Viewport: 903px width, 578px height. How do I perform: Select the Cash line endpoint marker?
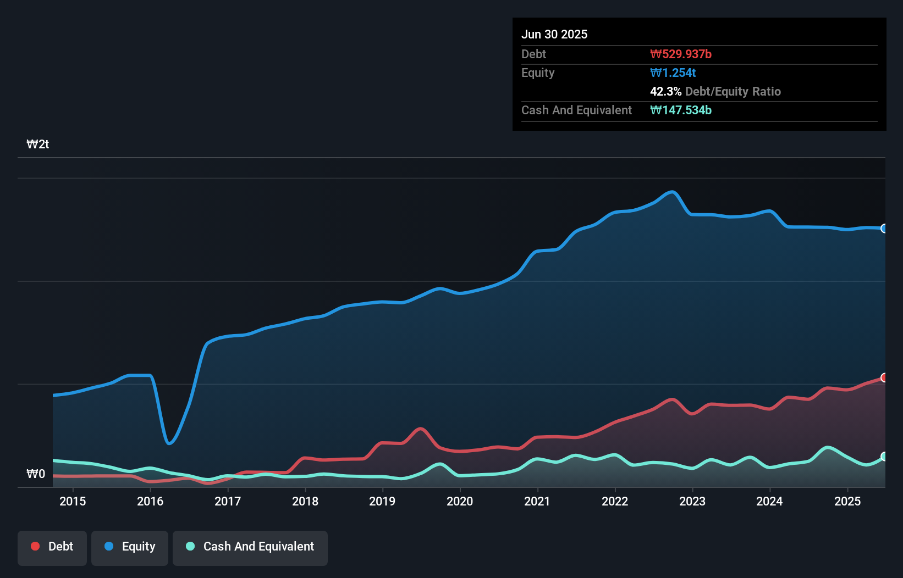click(884, 456)
